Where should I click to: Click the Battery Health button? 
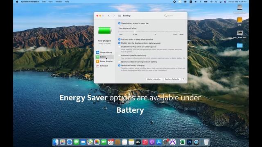[154, 79]
